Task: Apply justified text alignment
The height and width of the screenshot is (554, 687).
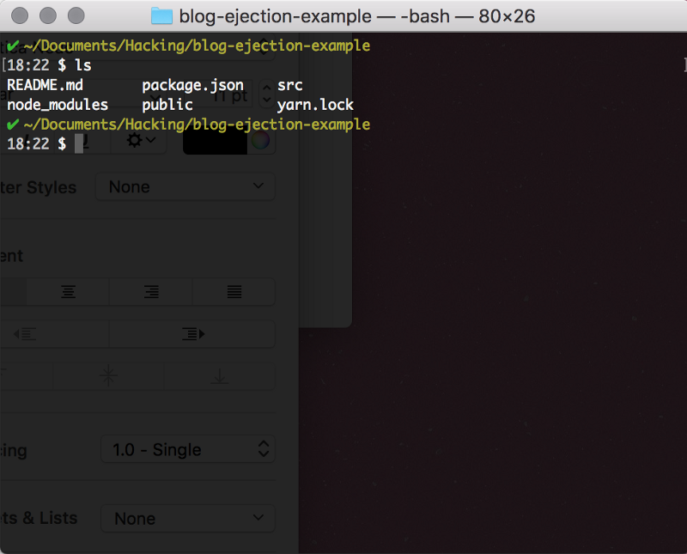Action: (234, 292)
